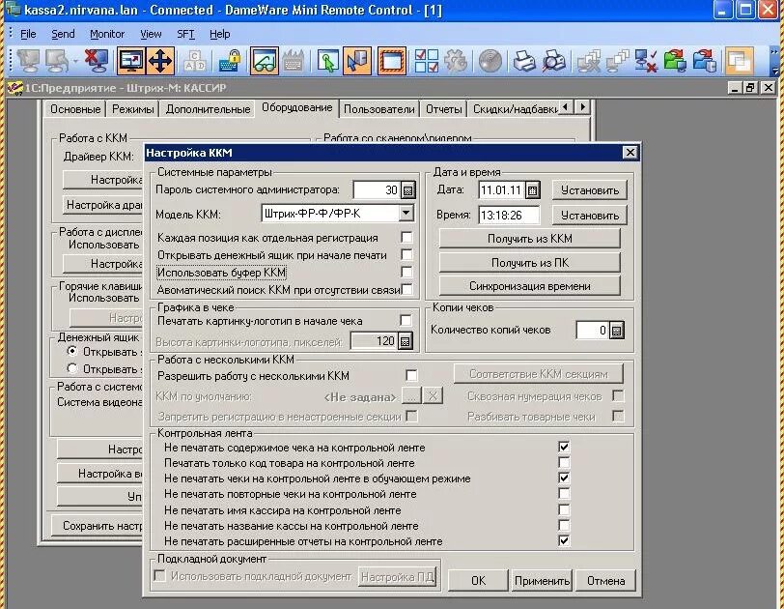Click the orange cascading windows toolbar icon
This screenshot has width=784, height=609.
739,61
